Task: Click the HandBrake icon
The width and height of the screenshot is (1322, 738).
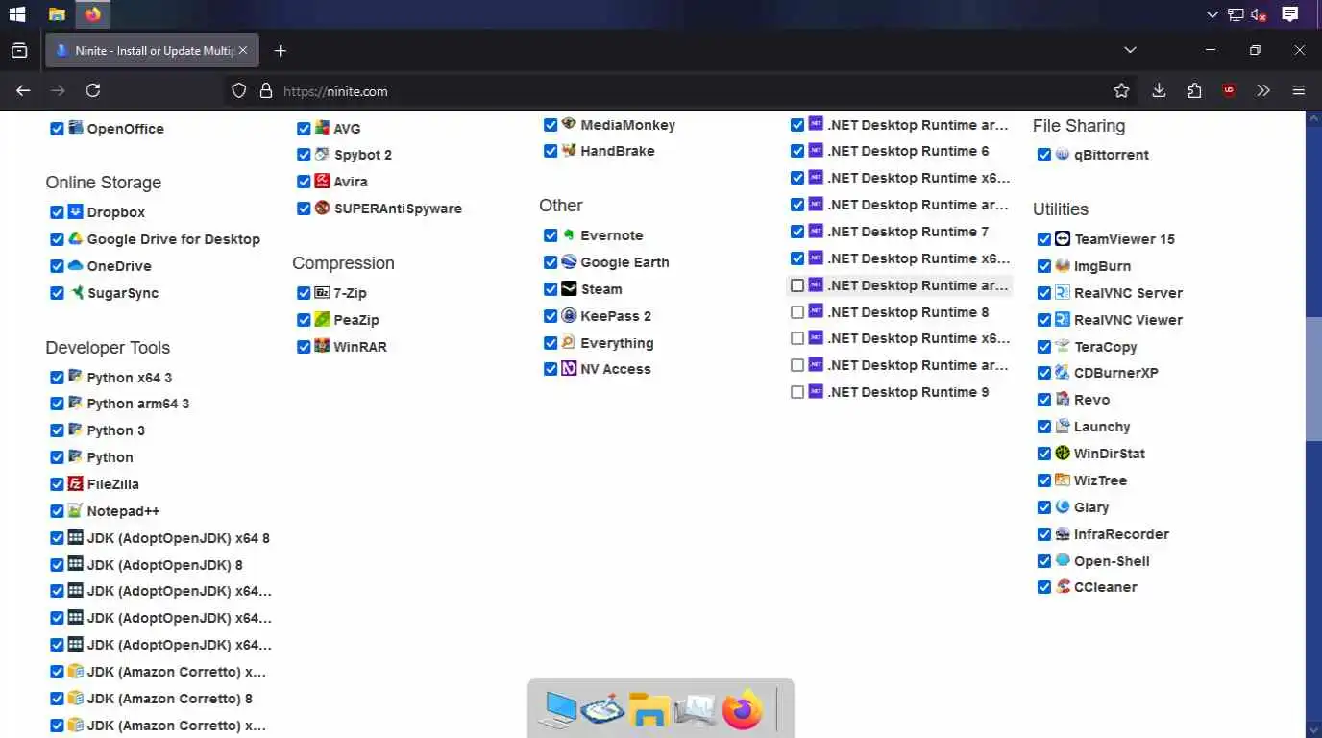Action: click(569, 150)
